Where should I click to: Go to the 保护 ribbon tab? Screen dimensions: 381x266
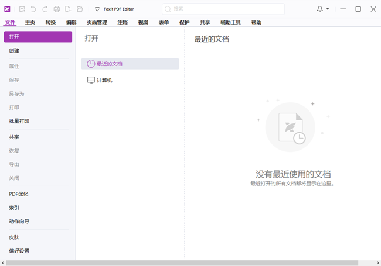tap(185, 22)
